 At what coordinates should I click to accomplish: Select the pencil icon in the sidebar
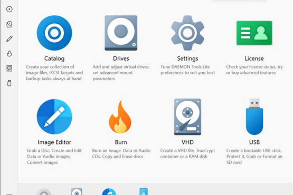10,39
